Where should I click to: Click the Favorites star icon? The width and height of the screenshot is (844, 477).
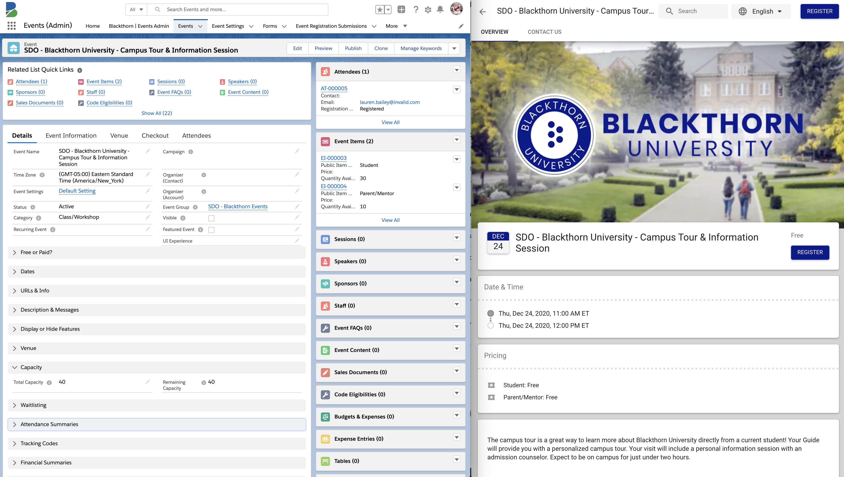click(380, 10)
